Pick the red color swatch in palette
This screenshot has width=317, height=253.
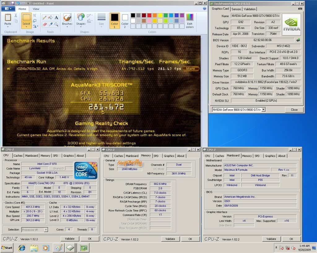[x=149, y=15]
